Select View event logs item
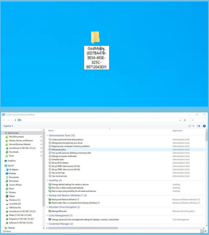209x235 pixels. coord(58,173)
